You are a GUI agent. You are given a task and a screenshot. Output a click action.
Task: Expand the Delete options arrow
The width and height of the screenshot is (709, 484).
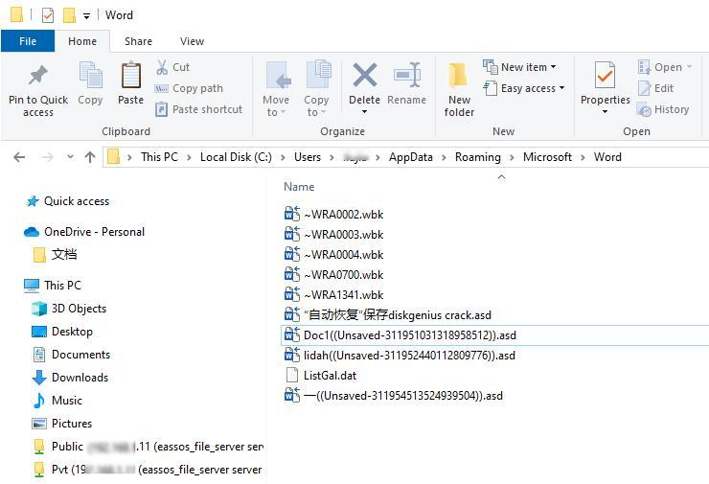pos(364,112)
